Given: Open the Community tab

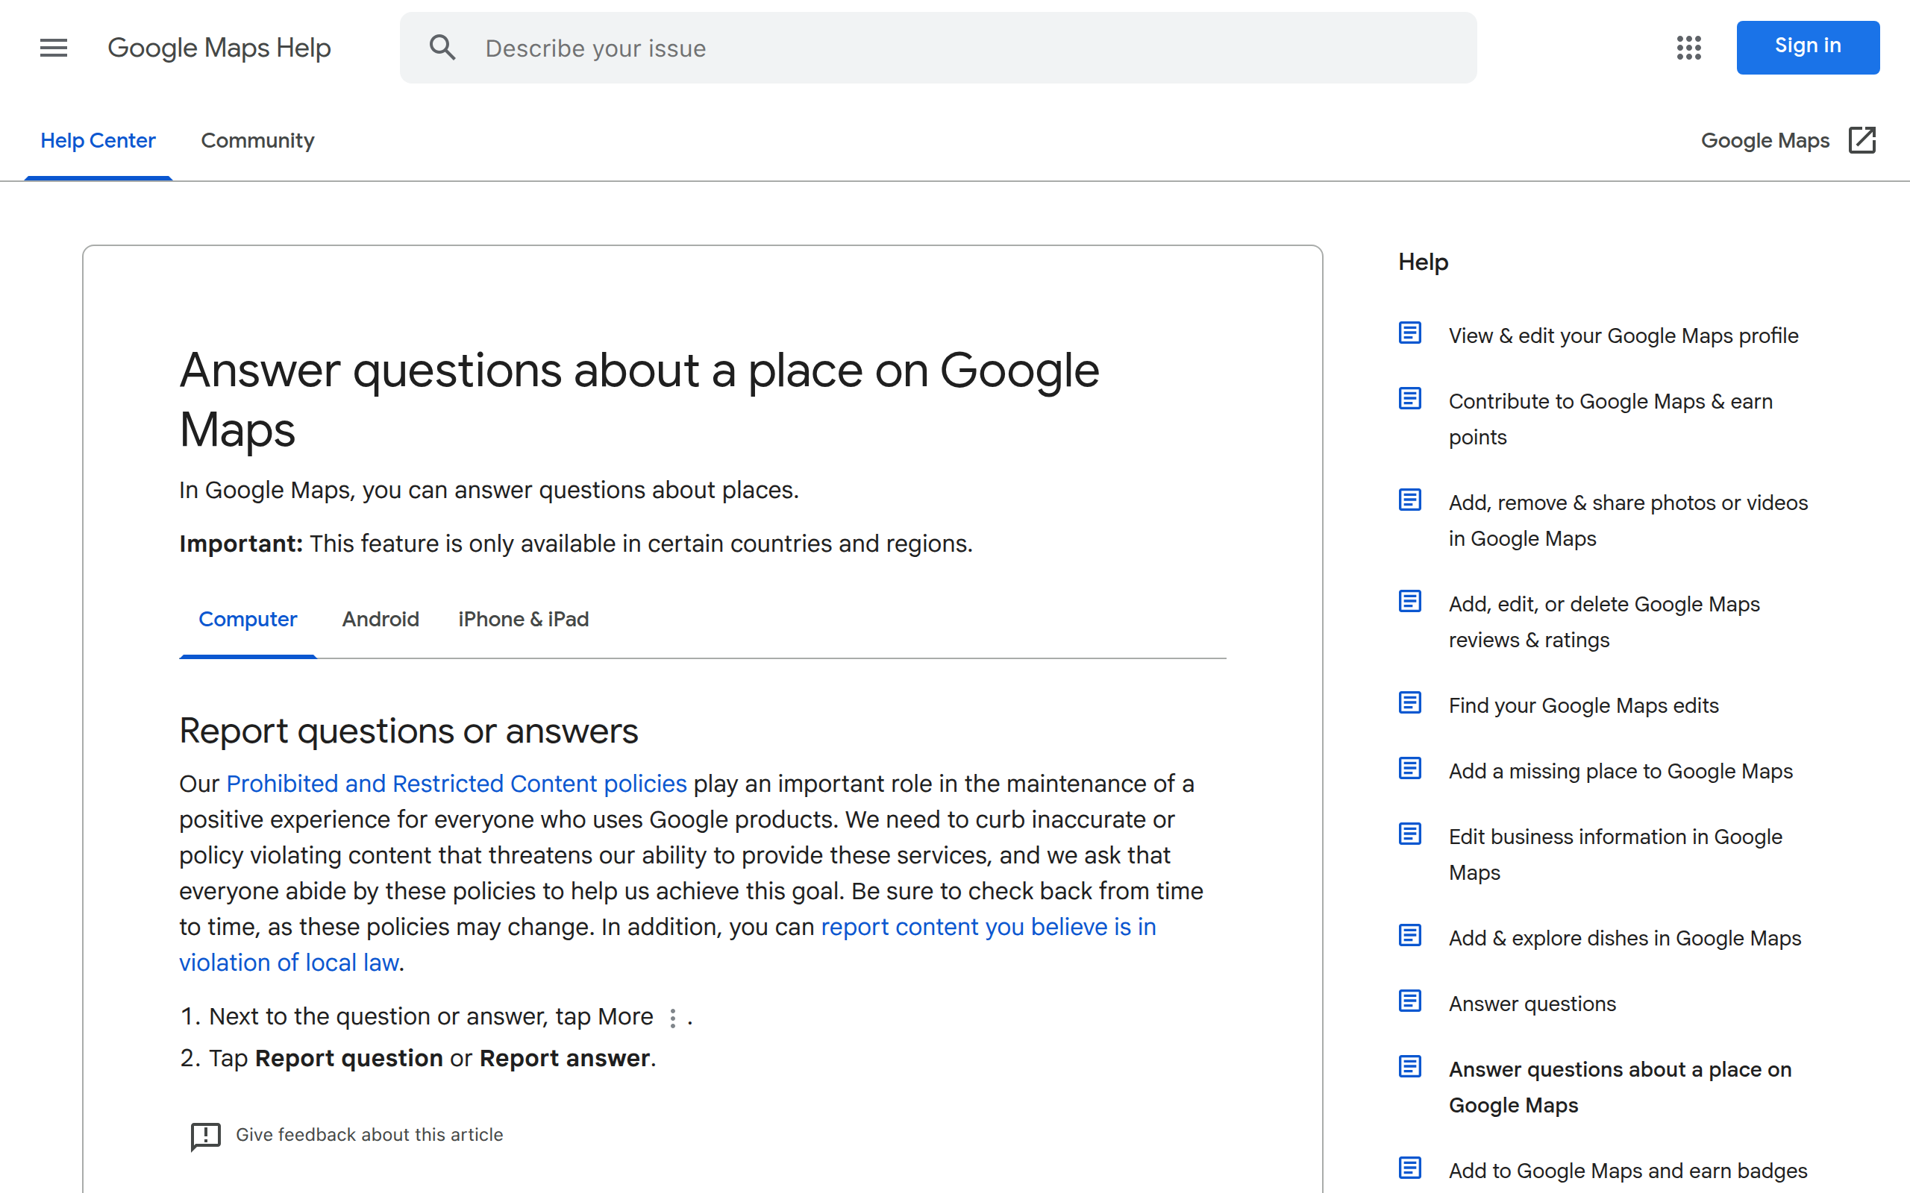Looking at the screenshot, I should tap(257, 140).
